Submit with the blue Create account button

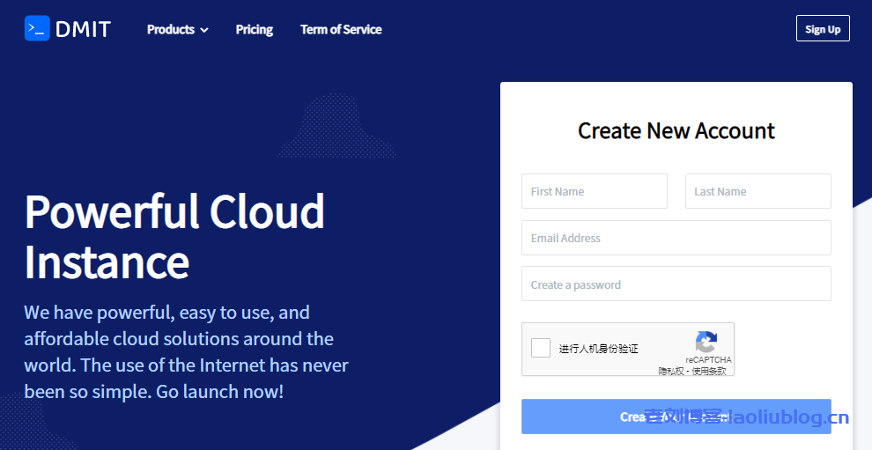[x=676, y=417]
